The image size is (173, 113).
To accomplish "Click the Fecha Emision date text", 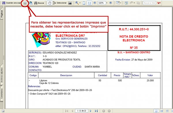I will 134,60.
